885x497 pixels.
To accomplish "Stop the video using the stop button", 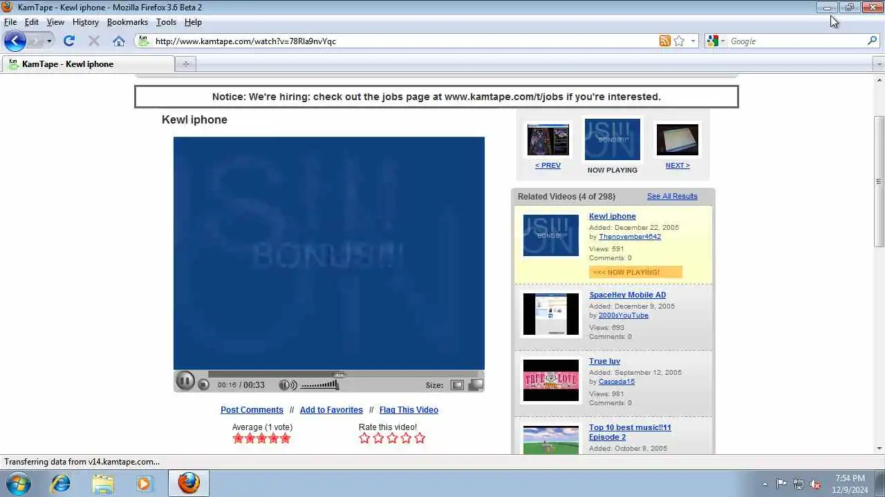I will coord(203,384).
